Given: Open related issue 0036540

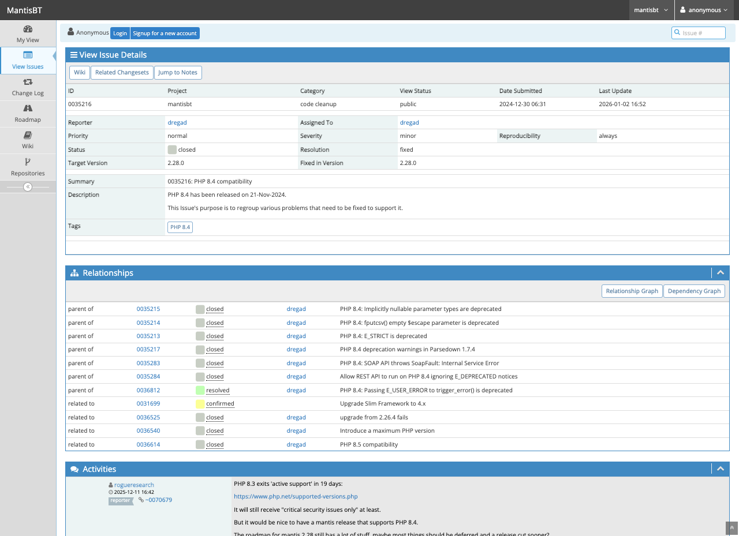Looking at the screenshot, I should click(148, 431).
